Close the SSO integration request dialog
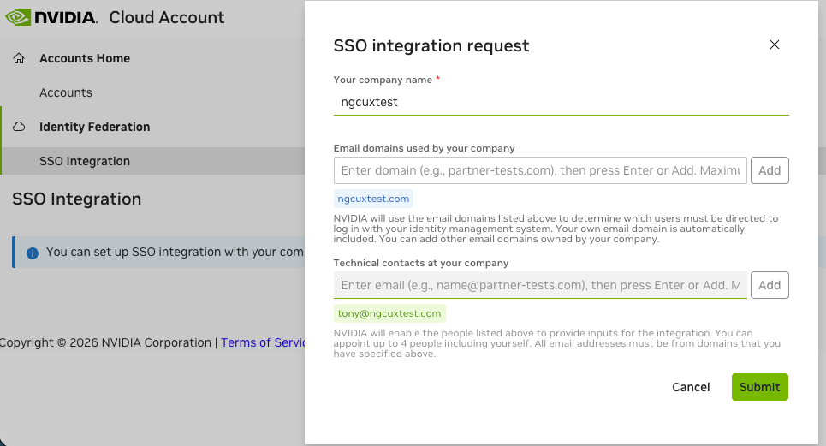 point(774,45)
